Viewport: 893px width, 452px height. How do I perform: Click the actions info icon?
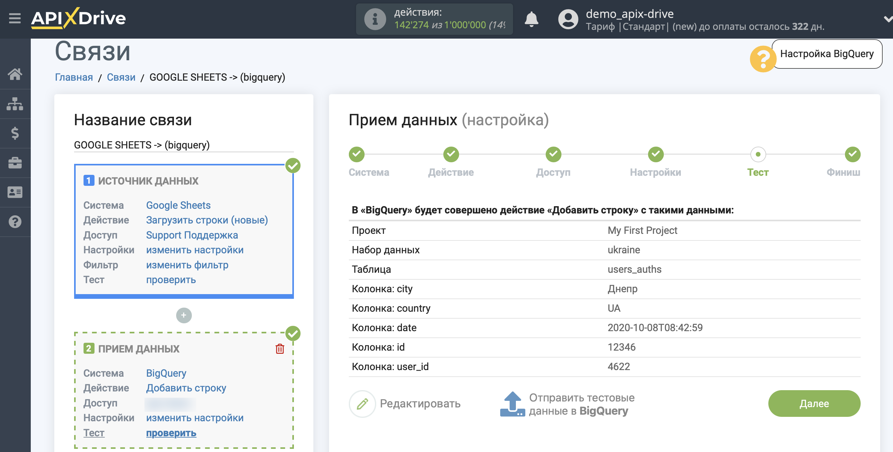pyautogui.click(x=375, y=19)
